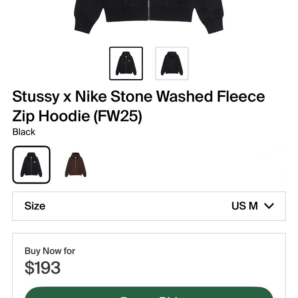Select the front view hoodie thumbnail

(126, 63)
